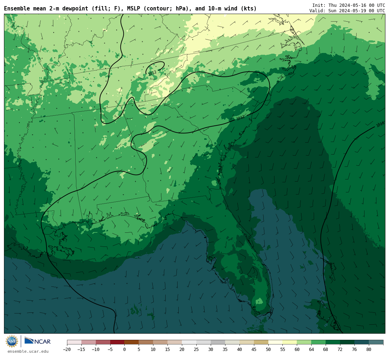Pick the pale pink -20 to -15 legend swatch

pyautogui.click(x=74, y=342)
